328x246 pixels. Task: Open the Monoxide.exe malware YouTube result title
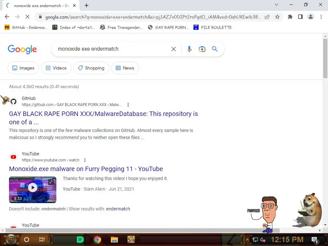pyautogui.click(x=86, y=169)
